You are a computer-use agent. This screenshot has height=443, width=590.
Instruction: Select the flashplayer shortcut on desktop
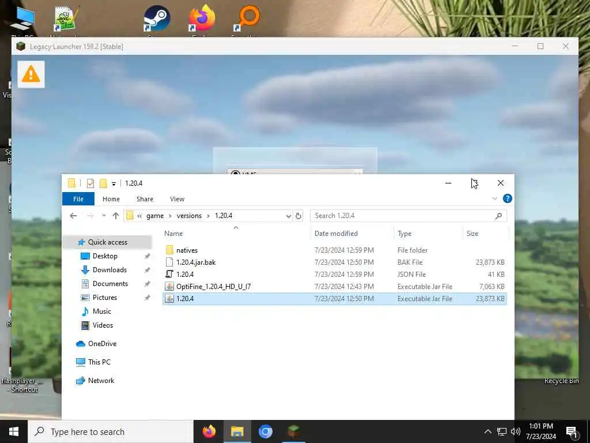click(x=21, y=385)
